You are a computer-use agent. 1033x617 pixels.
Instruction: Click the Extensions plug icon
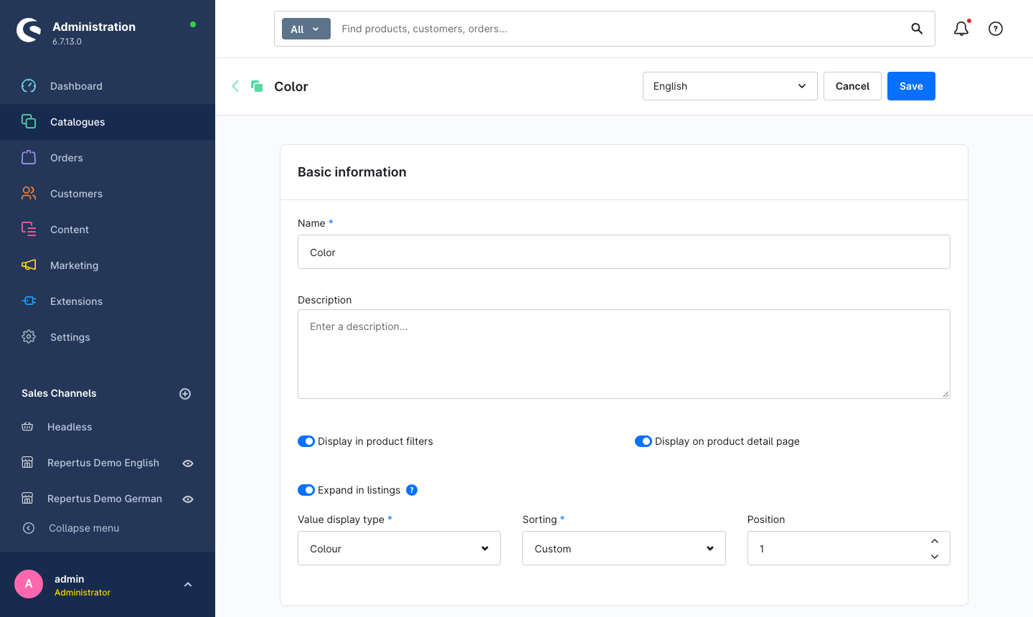29,301
